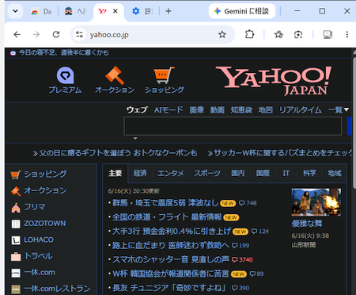
Task: Open 大手3行 預金金利 headline
Action: point(172,232)
